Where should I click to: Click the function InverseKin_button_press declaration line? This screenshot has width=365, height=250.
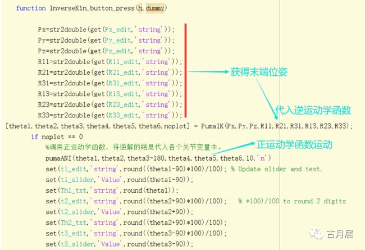pyautogui.click(x=91, y=8)
